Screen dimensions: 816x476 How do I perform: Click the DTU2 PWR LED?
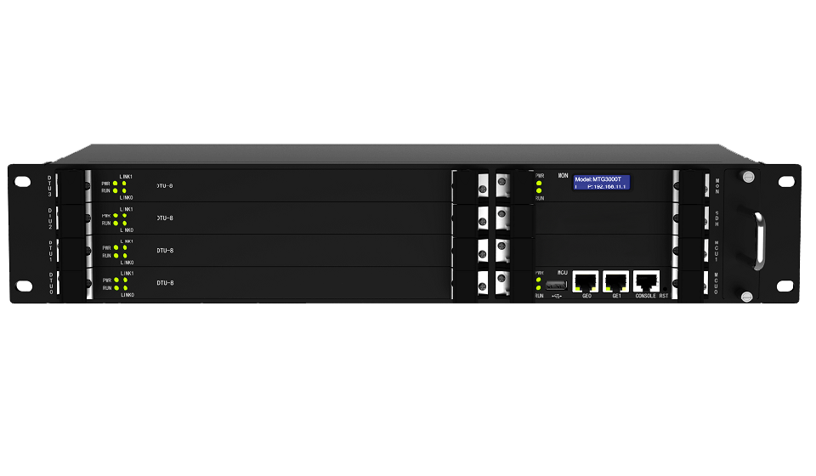point(116,215)
